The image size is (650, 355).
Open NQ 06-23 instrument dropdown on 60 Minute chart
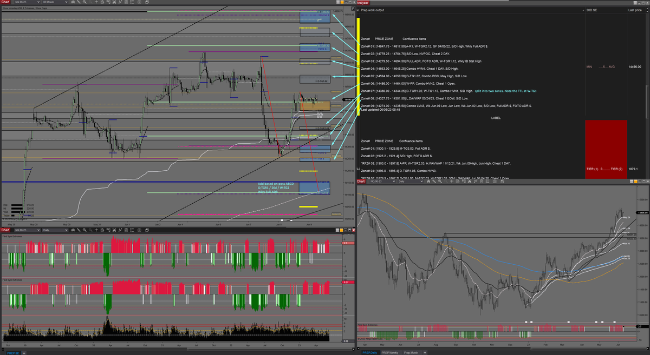[x=27, y=2]
